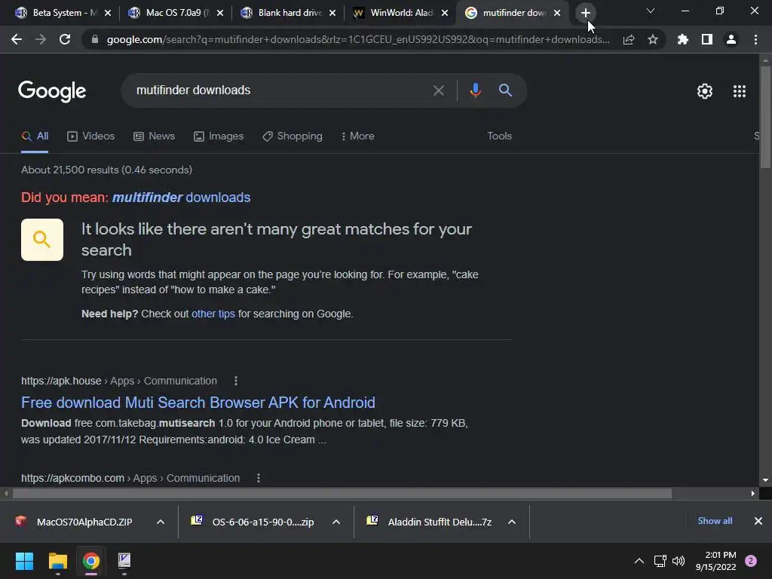
Task: Open the Chrome profile avatar
Action: coord(731,39)
